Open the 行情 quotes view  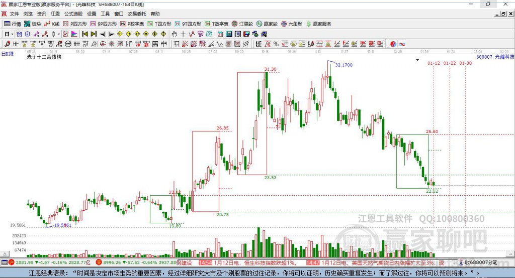tap(12, 24)
